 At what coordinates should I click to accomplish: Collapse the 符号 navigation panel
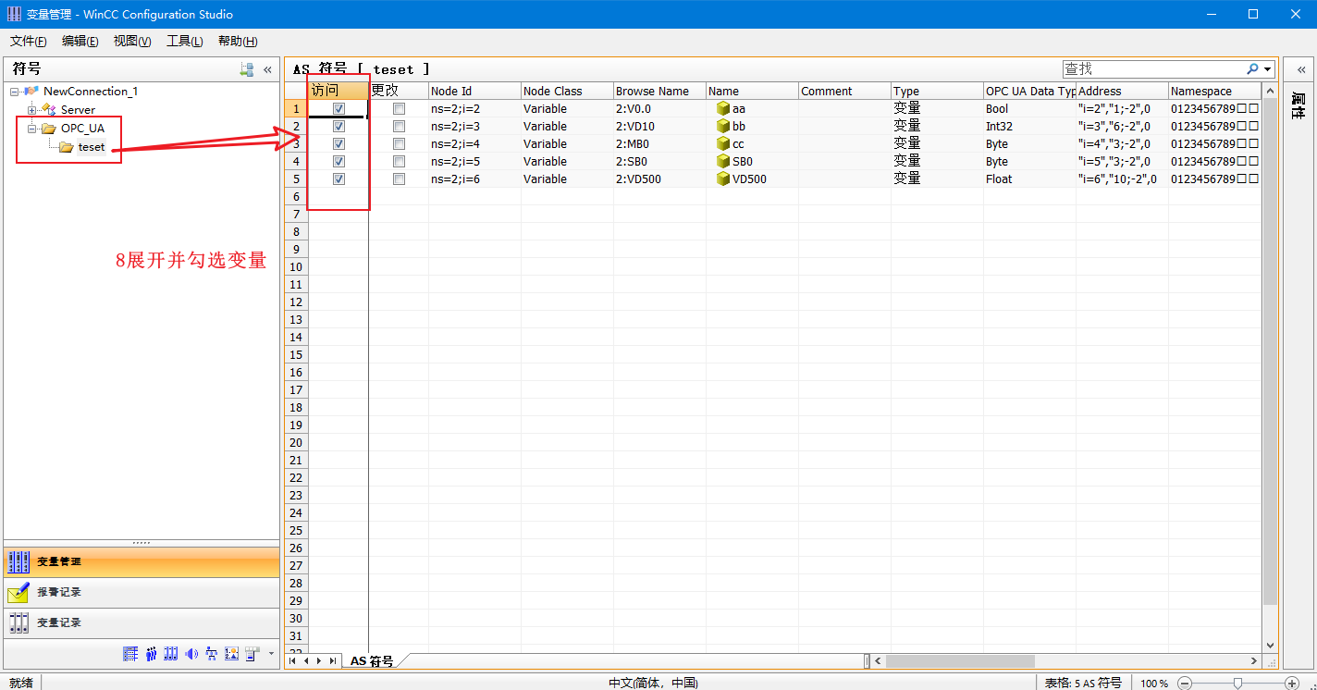(267, 69)
